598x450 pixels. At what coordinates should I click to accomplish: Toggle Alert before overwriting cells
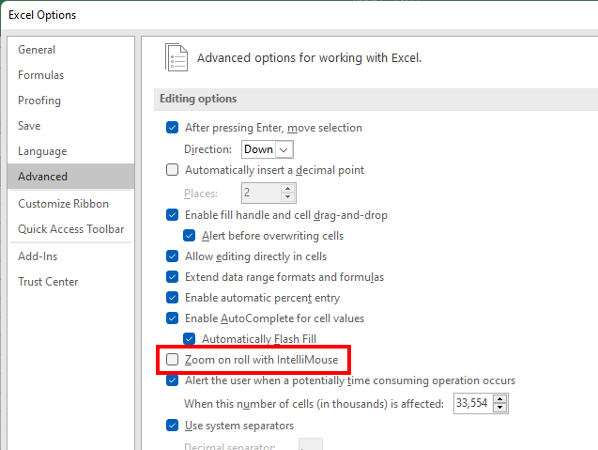click(x=190, y=236)
